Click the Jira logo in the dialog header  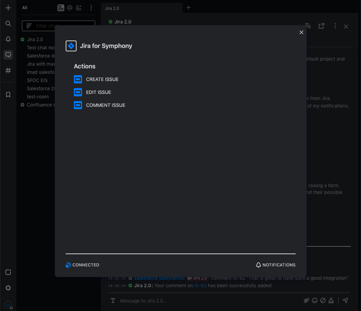pos(71,46)
